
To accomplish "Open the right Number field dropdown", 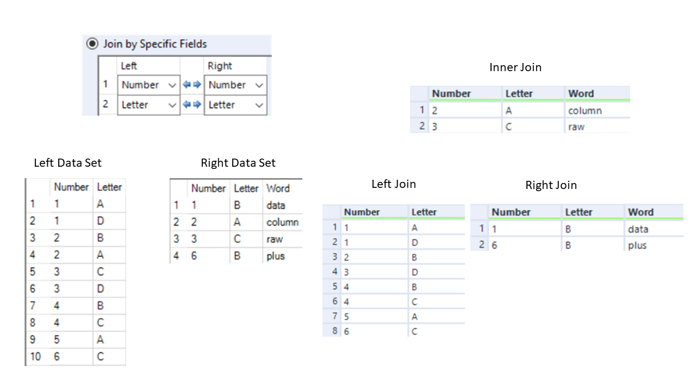I will point(259,85).
